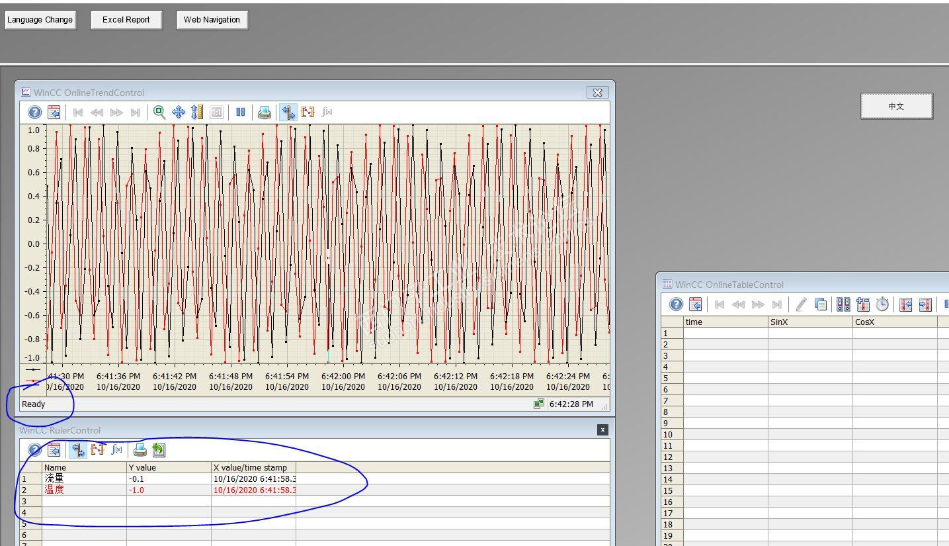Open Help in the OnlineTrendControl toolbar
This screenshot has height=546, width=949.
(34, 112)
